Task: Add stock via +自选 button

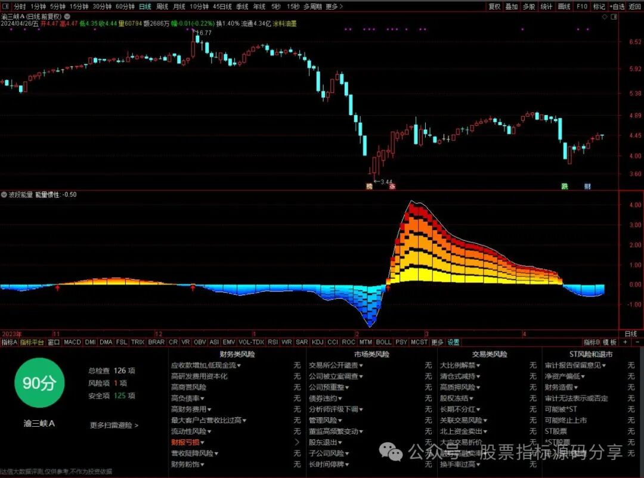Action: click(x=617, y=7)
